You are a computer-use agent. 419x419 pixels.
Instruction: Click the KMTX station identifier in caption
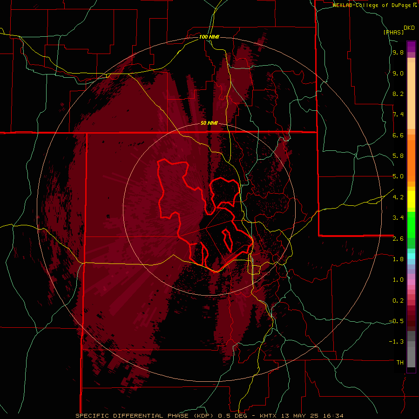coord(269,416)
